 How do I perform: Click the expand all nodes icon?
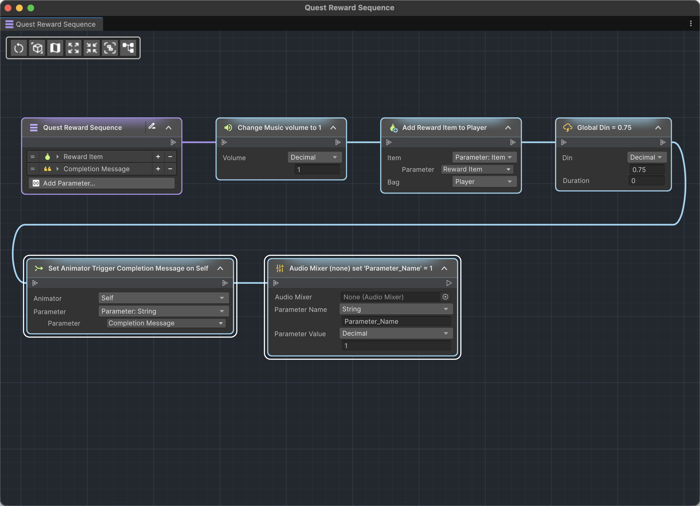click(x=73, y=48)
